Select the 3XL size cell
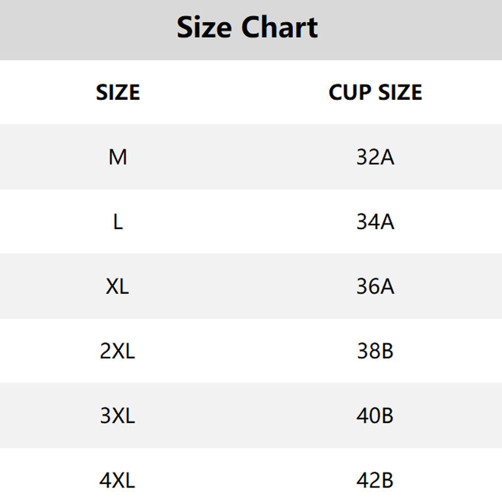The width and height of the screenshot is (502, 502). [x=117, y=415]
